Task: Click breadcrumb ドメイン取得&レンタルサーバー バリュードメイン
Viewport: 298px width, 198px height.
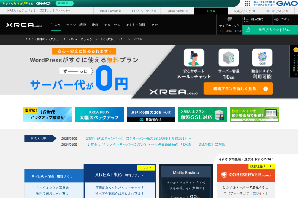Action: [58, 39]
